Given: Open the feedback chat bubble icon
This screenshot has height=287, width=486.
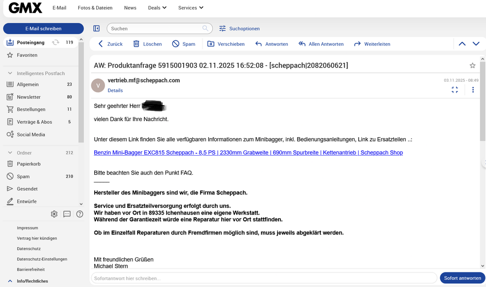Looking at the screenshot, I should (x=67, y=214).
